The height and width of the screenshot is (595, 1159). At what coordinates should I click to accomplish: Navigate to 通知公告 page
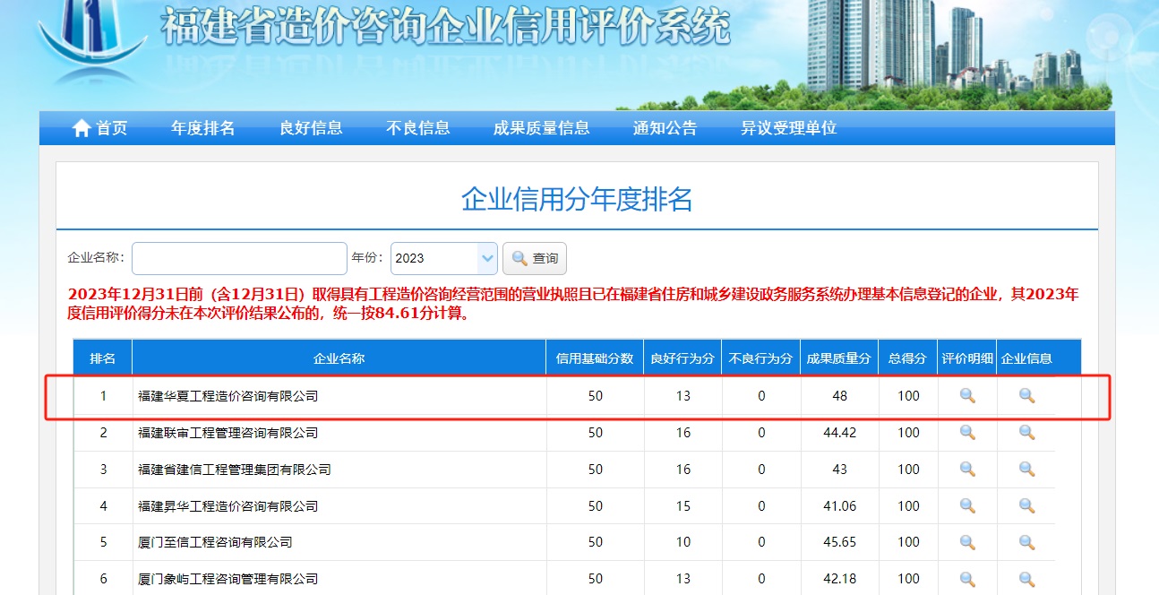(665, 128)
